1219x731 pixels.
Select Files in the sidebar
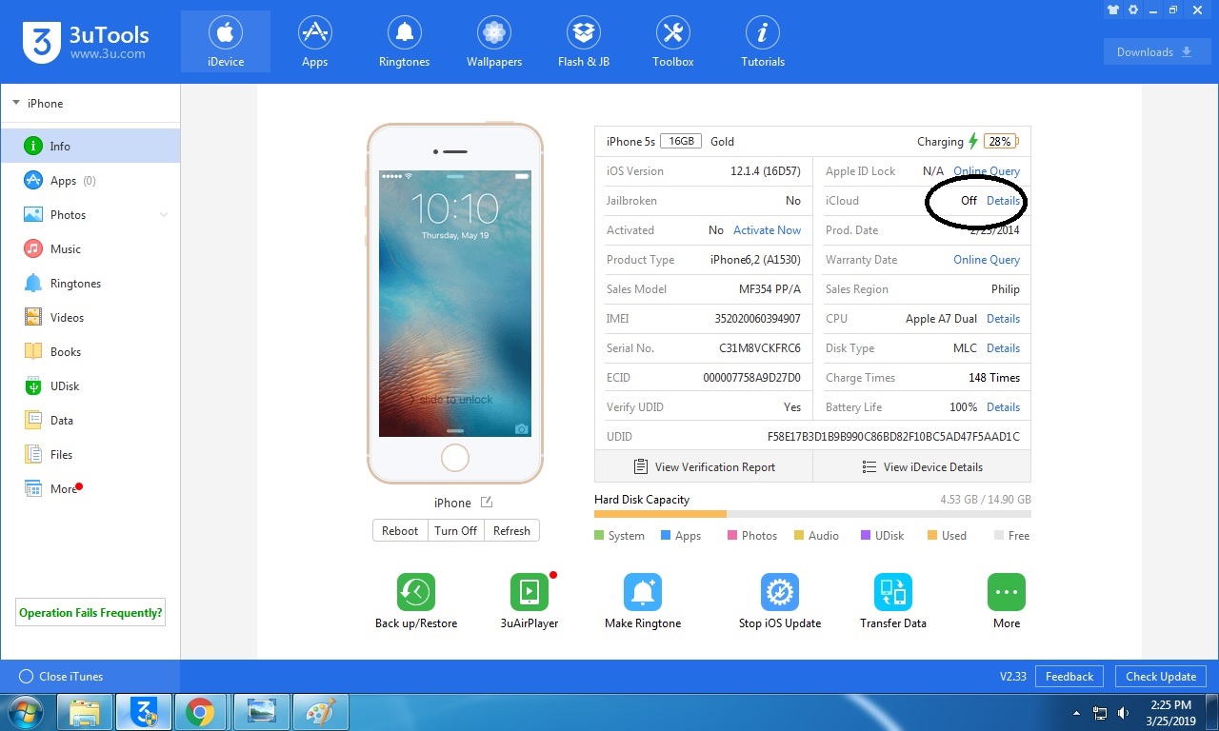pyautogui.click(x=90, y=454)
